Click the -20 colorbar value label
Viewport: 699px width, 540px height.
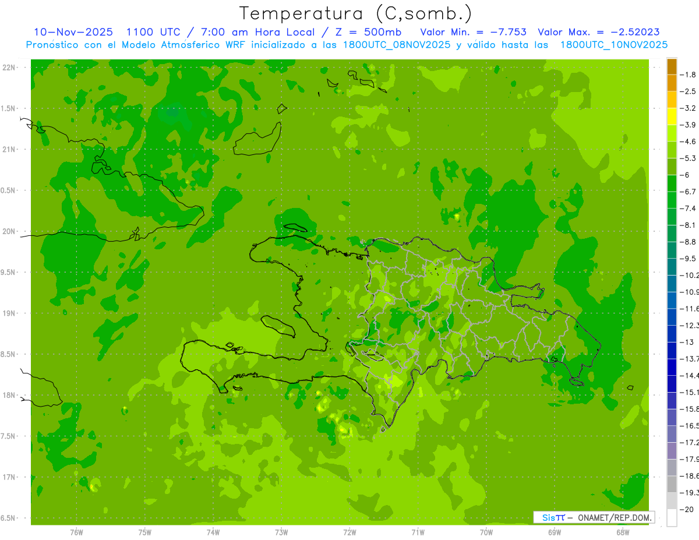687,509
